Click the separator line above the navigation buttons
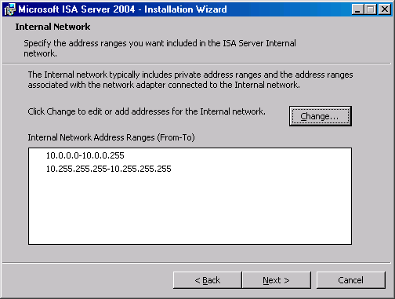Screen dimensions: 395x299 tap(197, 263)
